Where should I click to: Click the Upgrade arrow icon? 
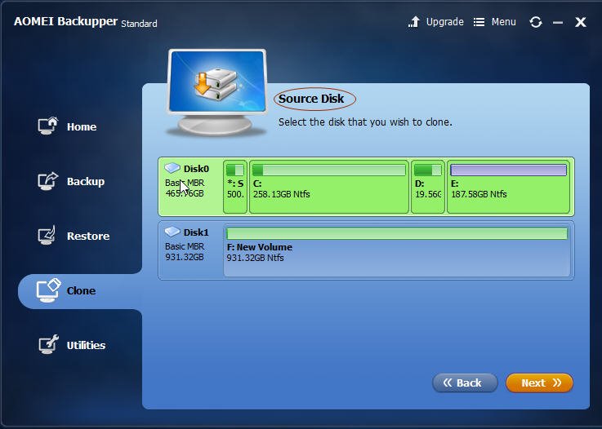[414, 22]
